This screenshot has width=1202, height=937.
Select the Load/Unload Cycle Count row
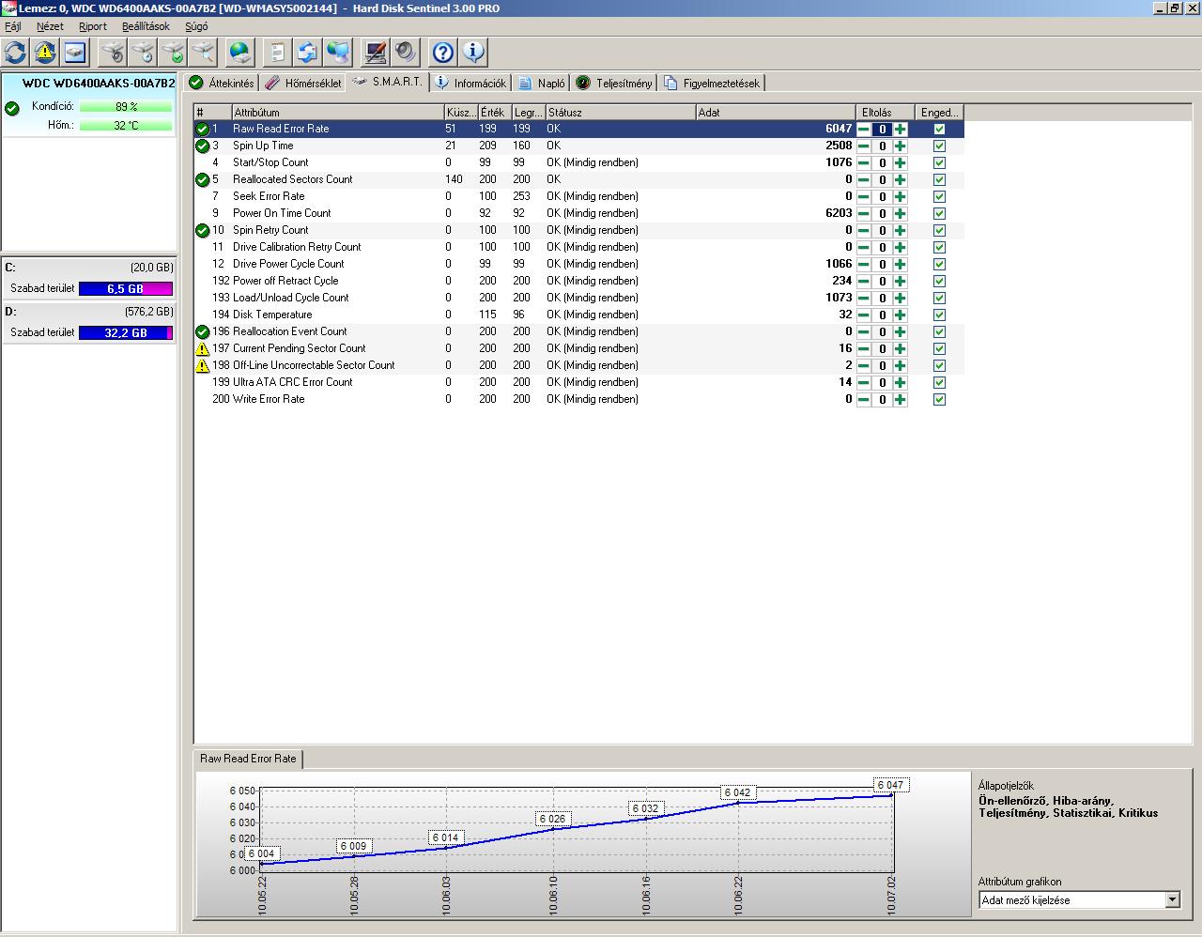578,298
